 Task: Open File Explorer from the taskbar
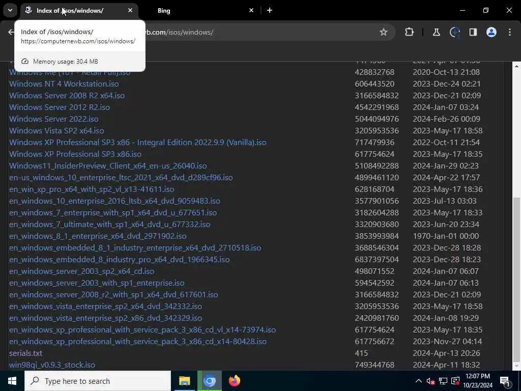click(x=184, y=381)
